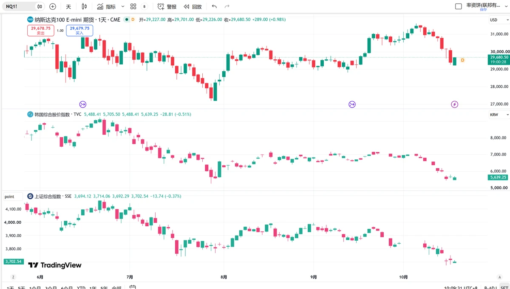Click the orange D badge in the legend
Image resolution: width=510 pixels, height=289 pixels.
[133, 19]
